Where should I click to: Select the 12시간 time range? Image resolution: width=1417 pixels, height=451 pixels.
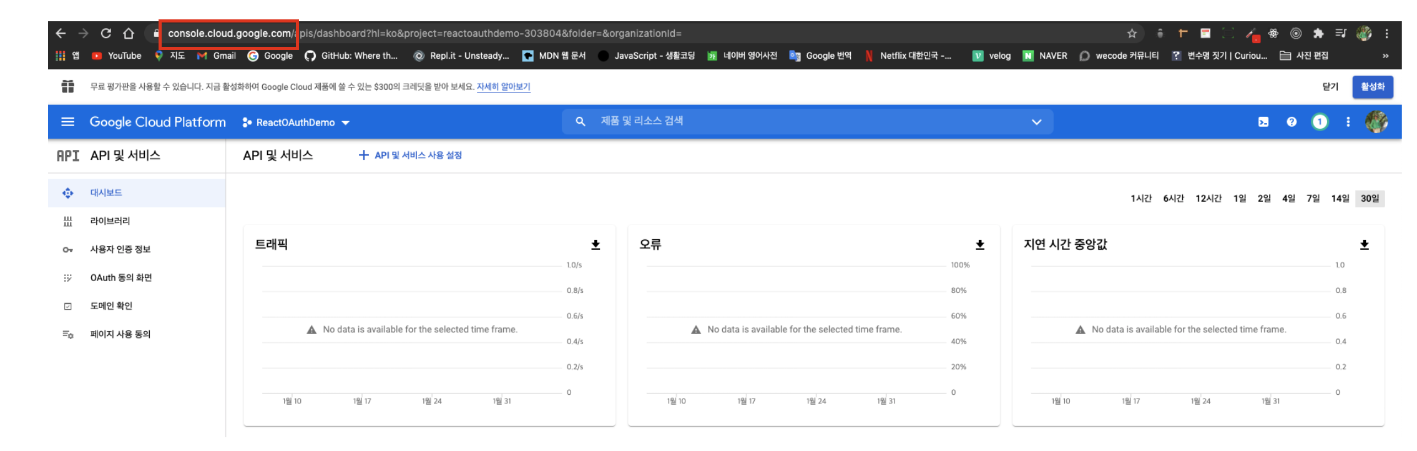(x=1209, y=198)
